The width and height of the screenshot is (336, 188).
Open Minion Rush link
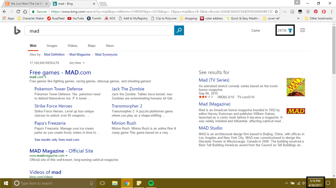point(124,123)
